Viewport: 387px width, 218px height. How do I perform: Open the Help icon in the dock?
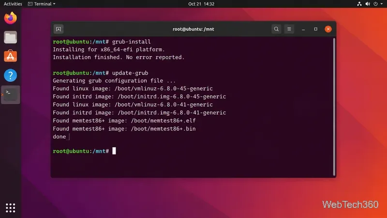10,75
